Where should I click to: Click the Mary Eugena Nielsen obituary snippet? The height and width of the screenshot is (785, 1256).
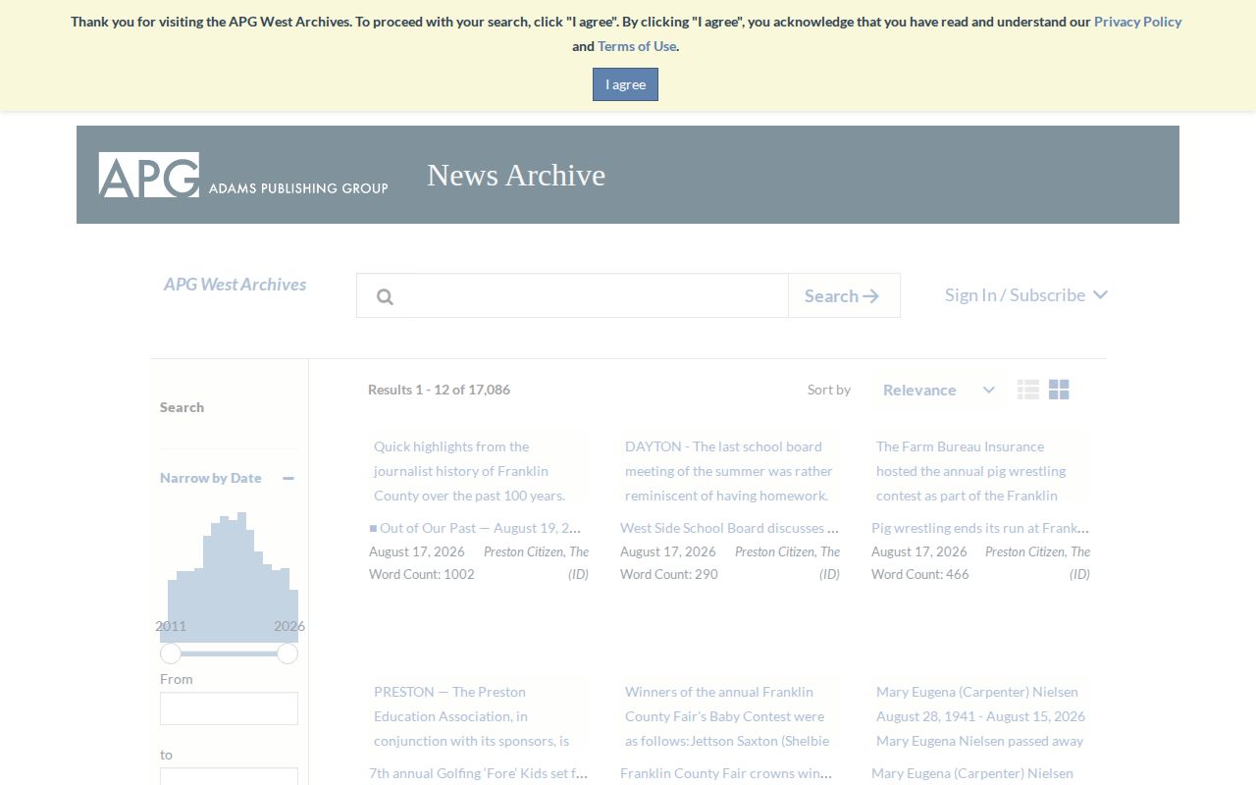point(981,716)
